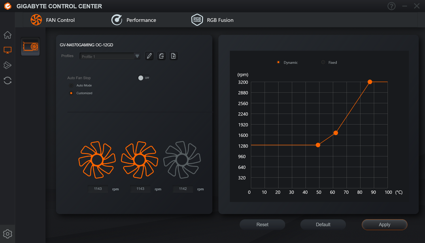The image size is (425, 243).
Task: Select the Auto Mode radio button
Action: tap(71, 85)
